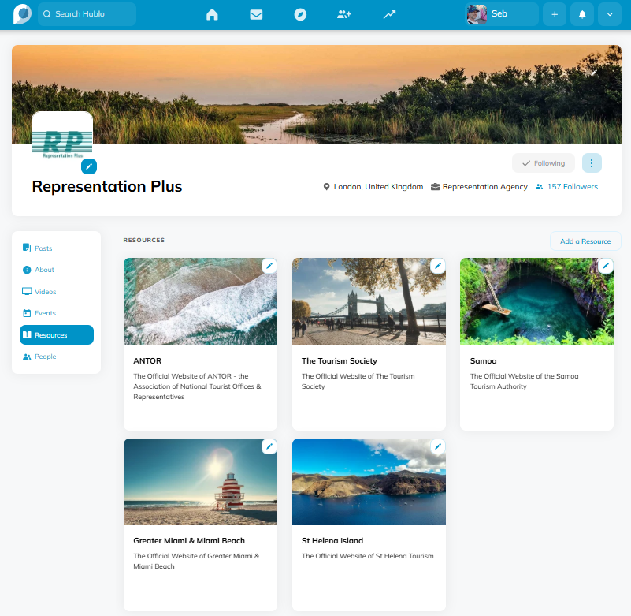Open the notifications bell
The height and width of the screenshot is (616, 631).
[582, 14]
